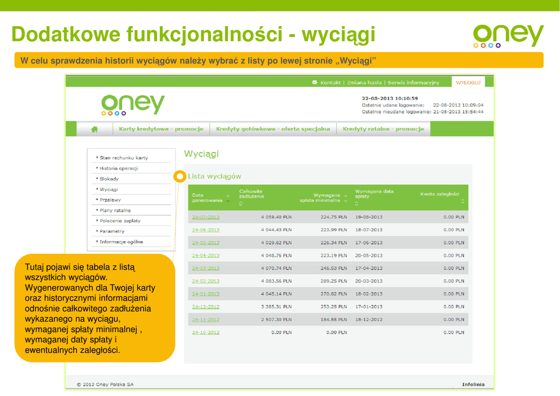Click sort icon under Kwota zaległości

(x=463, y=201)
